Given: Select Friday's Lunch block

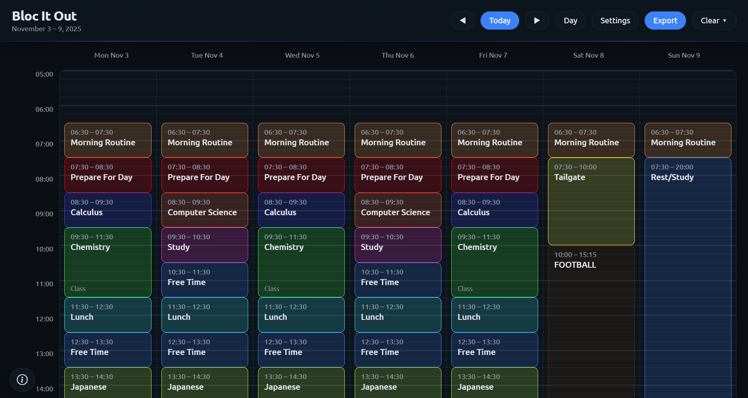Looking at the screenshot, I should click(x=494, y=315).
